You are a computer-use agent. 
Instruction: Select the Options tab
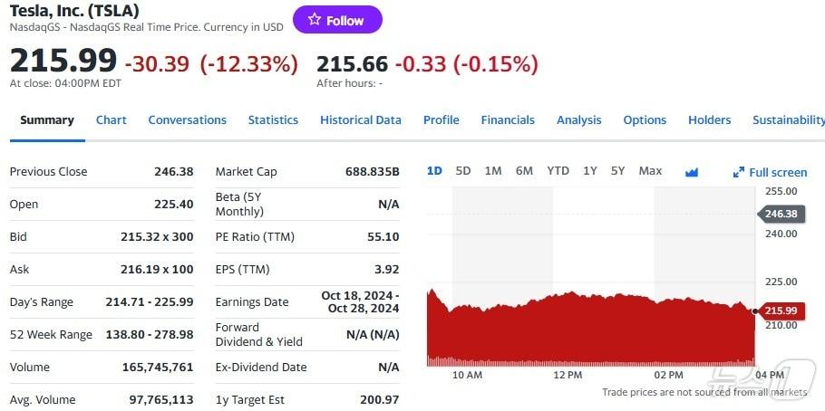pos(645,119)
